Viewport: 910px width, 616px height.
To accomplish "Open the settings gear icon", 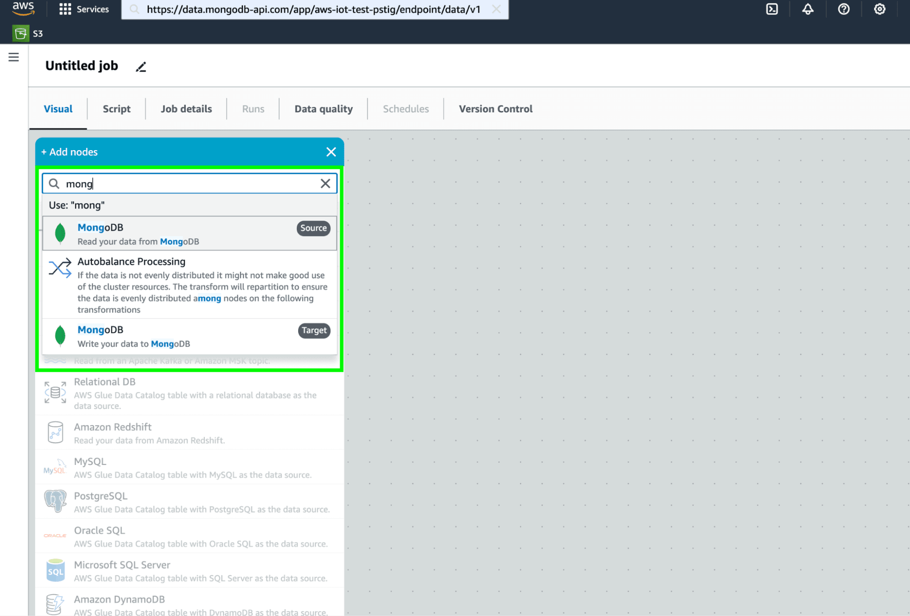I will [879, 9].
